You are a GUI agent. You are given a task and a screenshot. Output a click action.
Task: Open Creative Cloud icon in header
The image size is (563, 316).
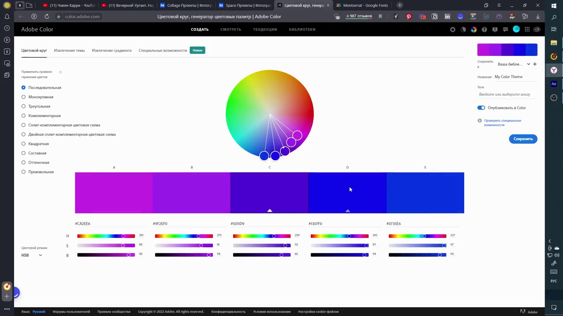pyautogui.click(x=537, y=29)
